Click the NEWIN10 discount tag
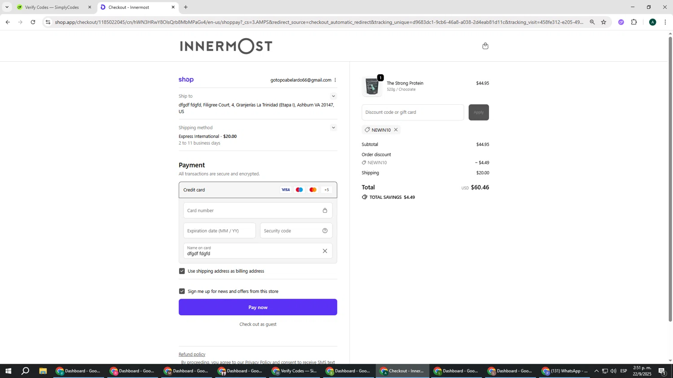 coord(380,130)
